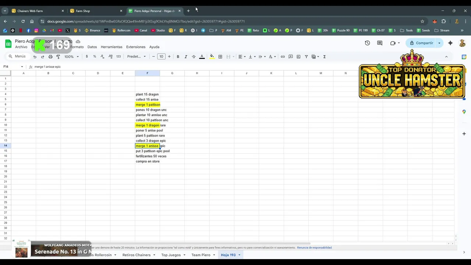Screen dimensions: 471x265
Task: Open the Datos menu
Action: pyautogui.click(x=92, y=47)
